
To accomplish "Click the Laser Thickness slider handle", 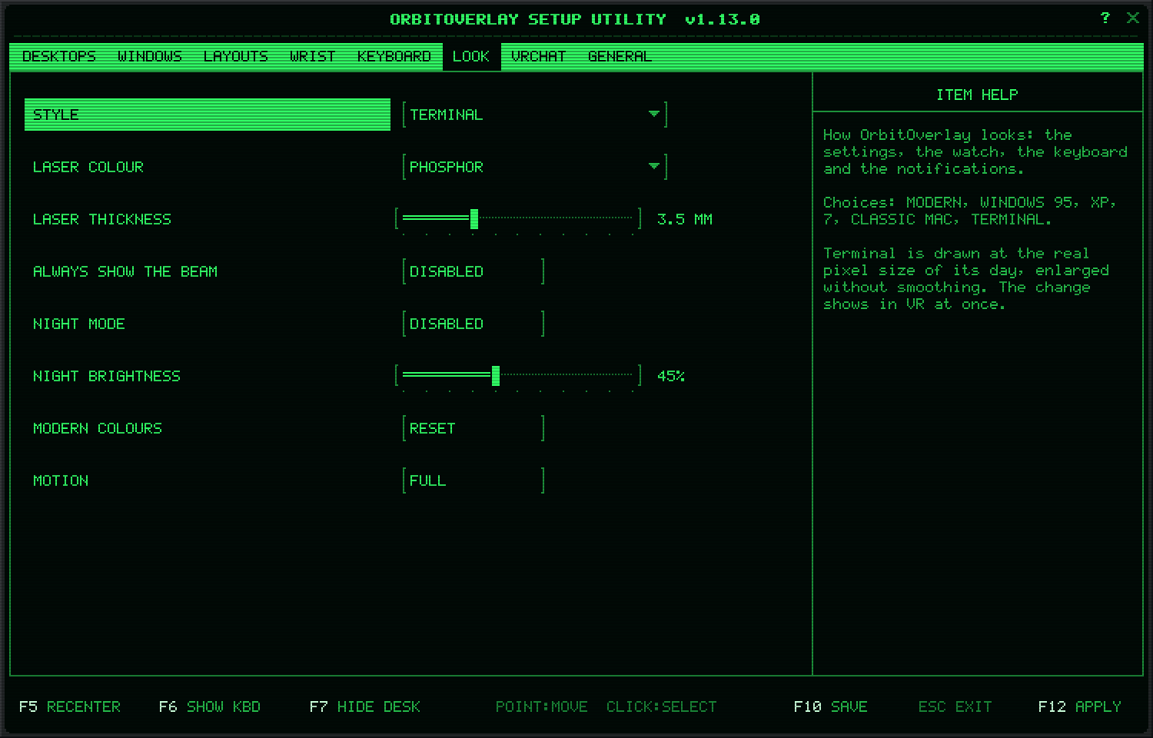I will 474,219.
